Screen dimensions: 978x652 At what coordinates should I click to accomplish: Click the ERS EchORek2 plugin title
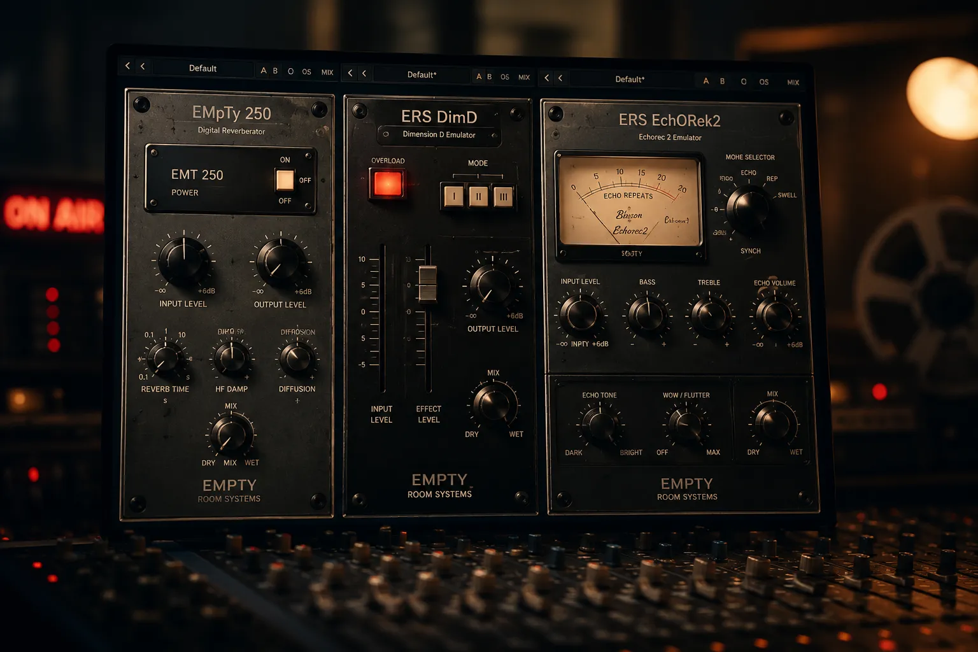point(670,120)
